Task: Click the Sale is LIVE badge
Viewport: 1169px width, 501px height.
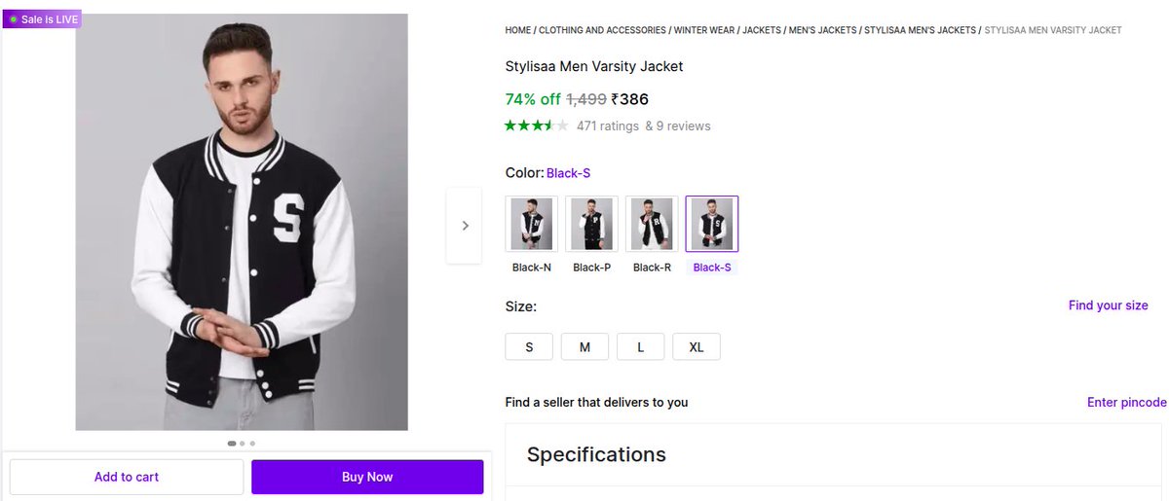Action: [x=43, y=19]
